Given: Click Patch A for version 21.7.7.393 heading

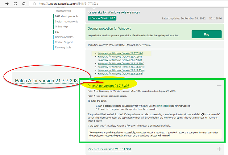Looking at the screenshot, I should (x=109, y=86).
